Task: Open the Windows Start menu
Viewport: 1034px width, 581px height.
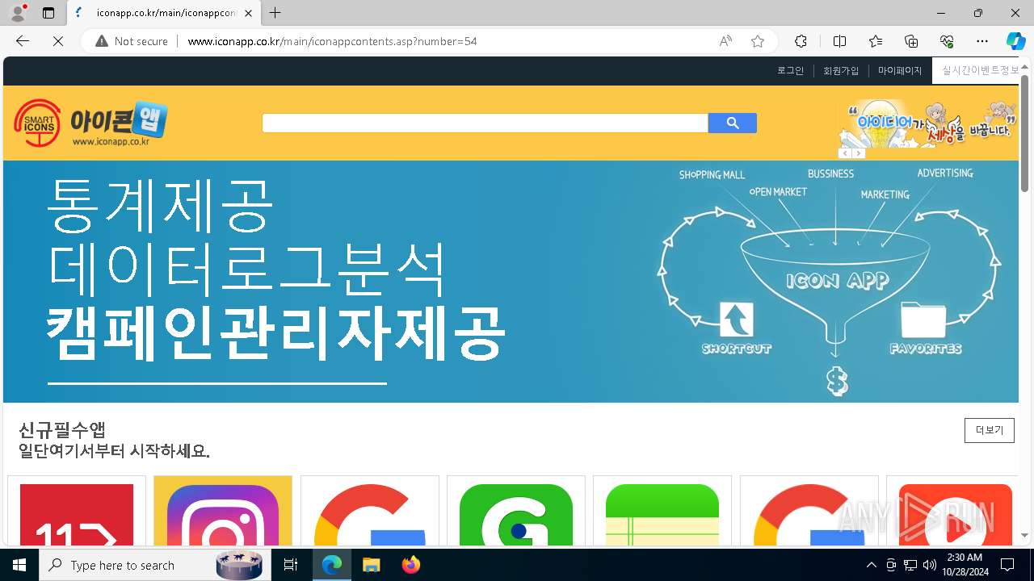Action: [x=19, y=565]
